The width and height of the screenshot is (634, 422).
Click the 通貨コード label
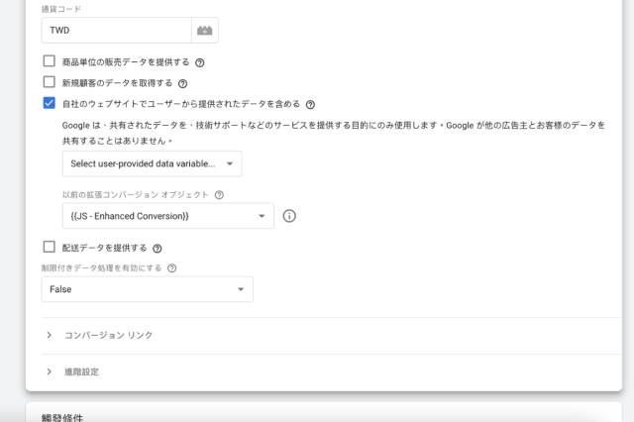[x=61, y=9]
